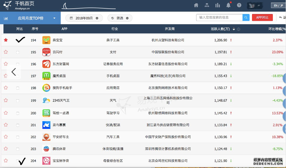Screen dimensions: 286x168
Task: Open the 驾校一点通 app name
Action: tap(61, 113)
